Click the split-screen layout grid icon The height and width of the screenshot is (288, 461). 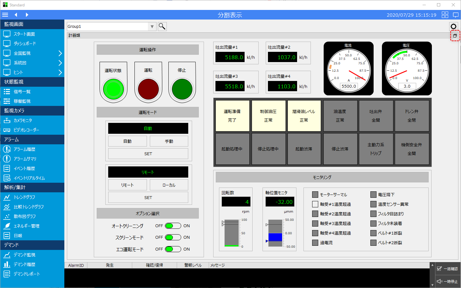coord(445,15)
